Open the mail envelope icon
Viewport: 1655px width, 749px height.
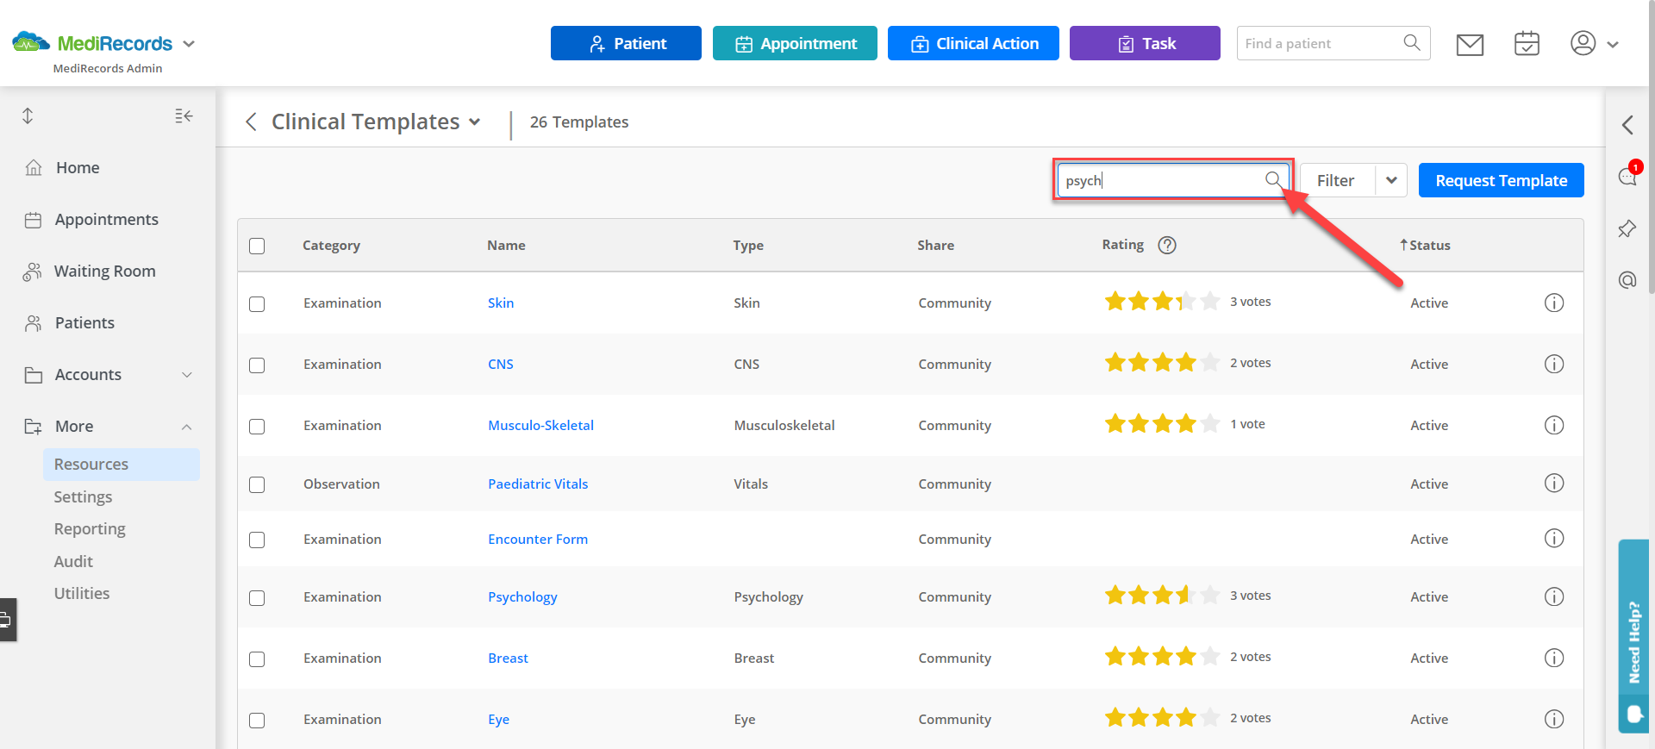point(1470,44)
